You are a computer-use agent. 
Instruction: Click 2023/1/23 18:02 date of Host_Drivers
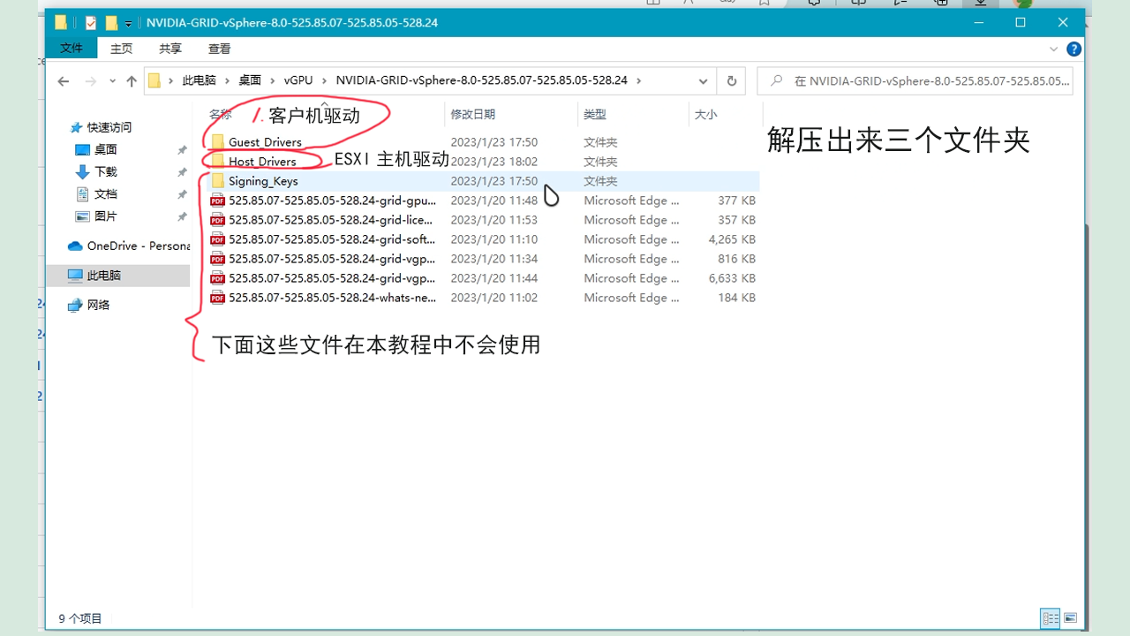[493, 162]
